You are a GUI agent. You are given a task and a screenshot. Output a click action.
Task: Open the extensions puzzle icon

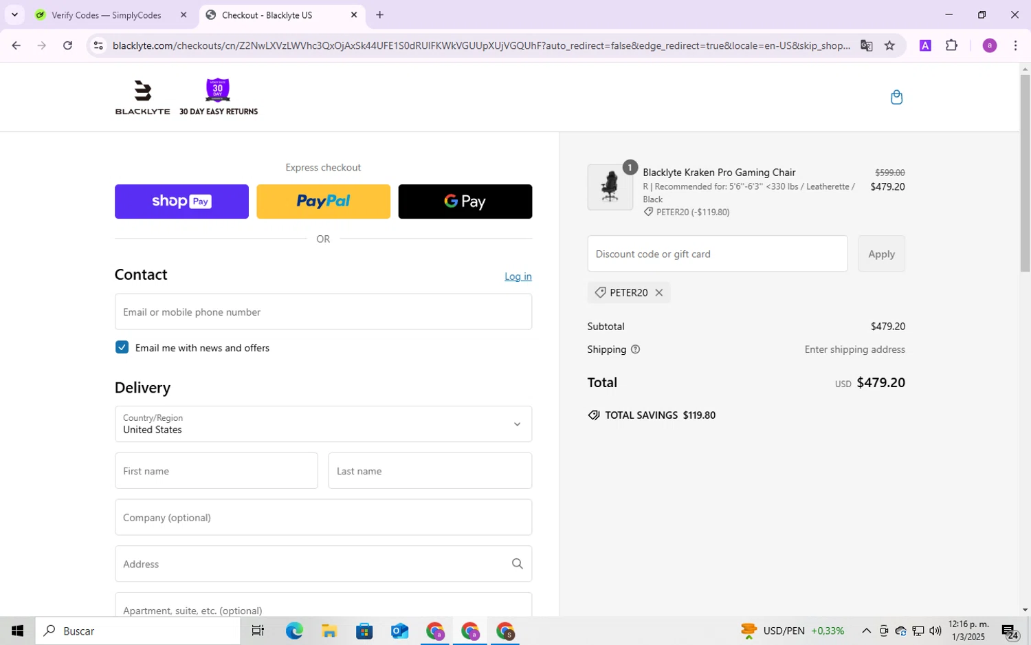coord(951,45)
